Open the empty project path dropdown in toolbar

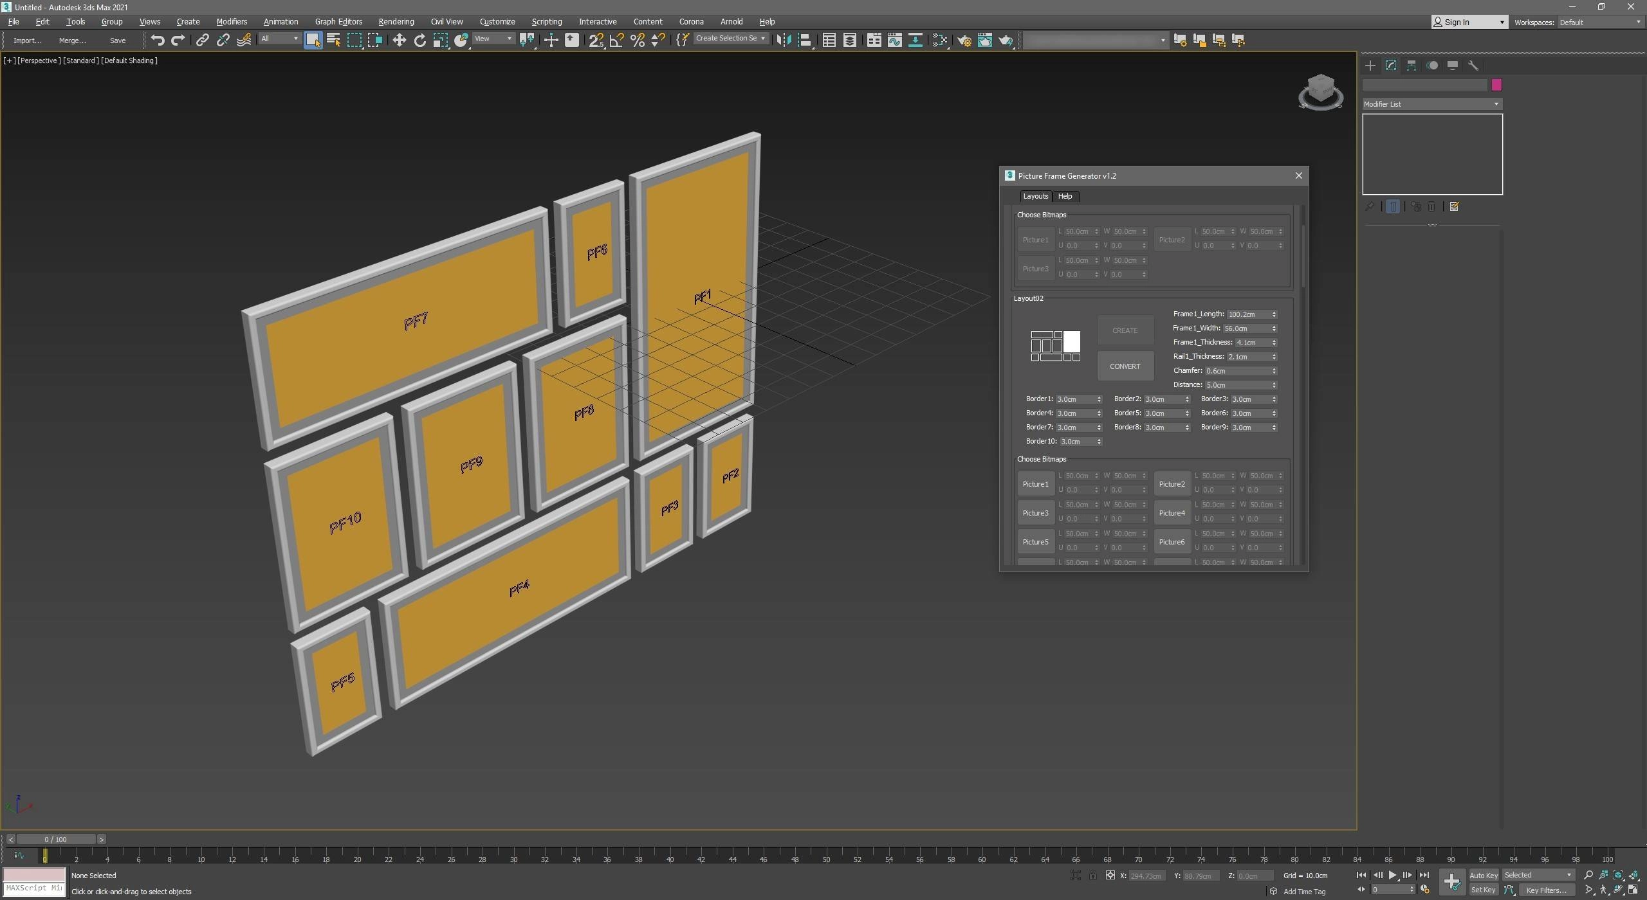(1095, 40)
